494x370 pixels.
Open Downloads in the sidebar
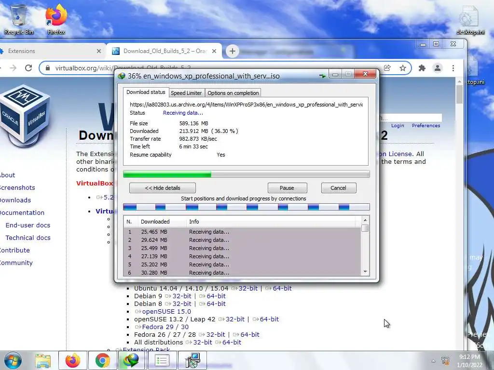15,200
